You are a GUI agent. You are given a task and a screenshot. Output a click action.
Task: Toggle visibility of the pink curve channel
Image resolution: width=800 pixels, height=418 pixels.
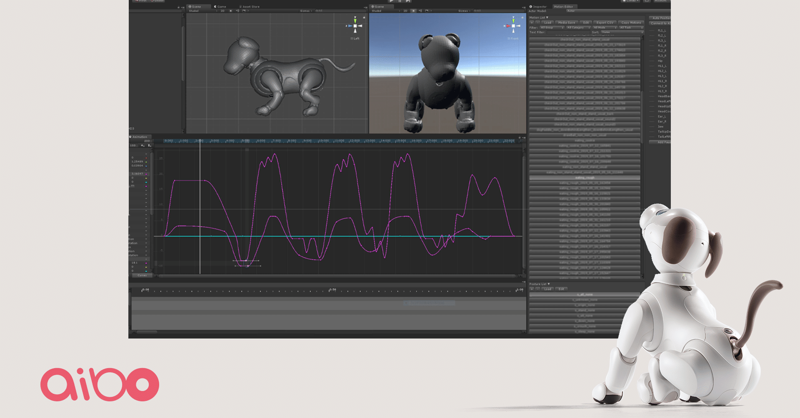pyautogui.click(x=146, y=186)
